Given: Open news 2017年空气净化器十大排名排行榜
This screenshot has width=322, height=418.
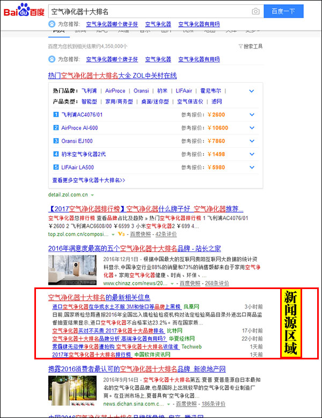Looking at the screenshot, I should point(92,355).
